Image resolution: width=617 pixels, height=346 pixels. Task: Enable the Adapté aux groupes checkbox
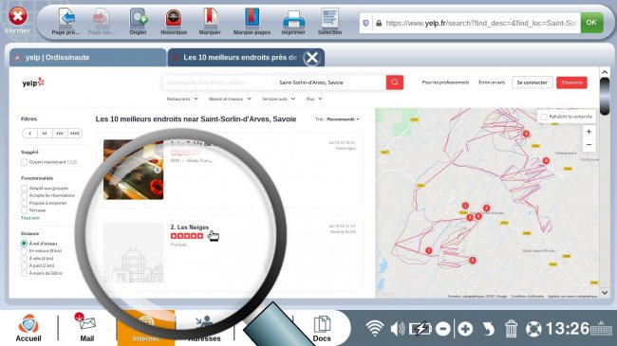[x=24, y=189]
